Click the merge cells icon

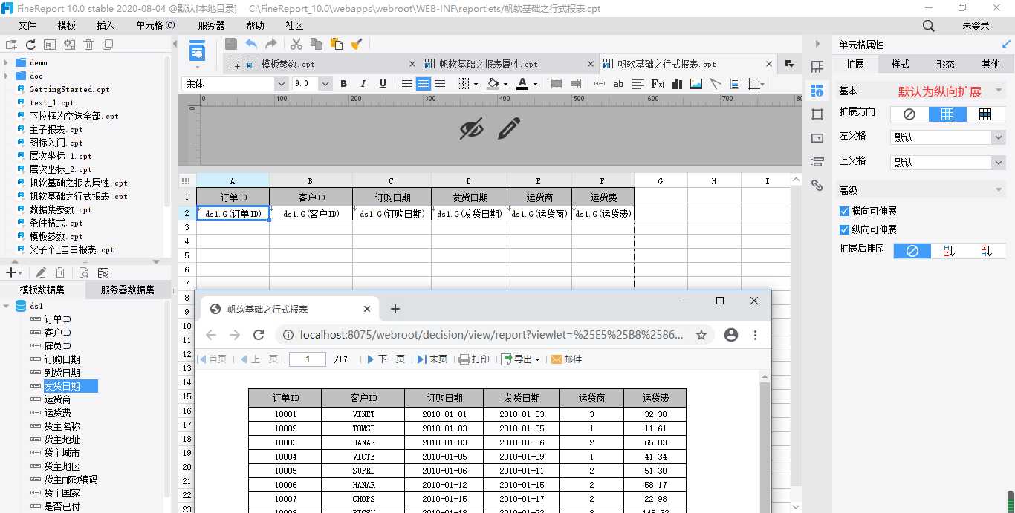pyautogui.click(x=557, y=84)
